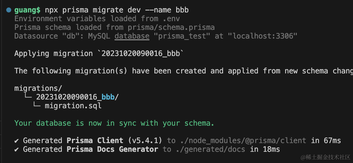Click the bbb argument after --name
The width and height of the screenshot is (353, 163).
click(182, 10)
